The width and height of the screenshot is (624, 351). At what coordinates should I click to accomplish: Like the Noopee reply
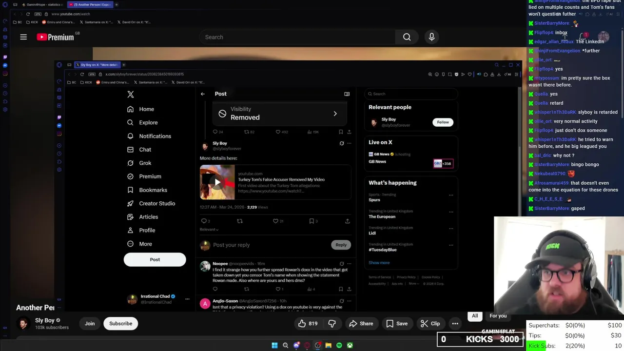point(277,289)
